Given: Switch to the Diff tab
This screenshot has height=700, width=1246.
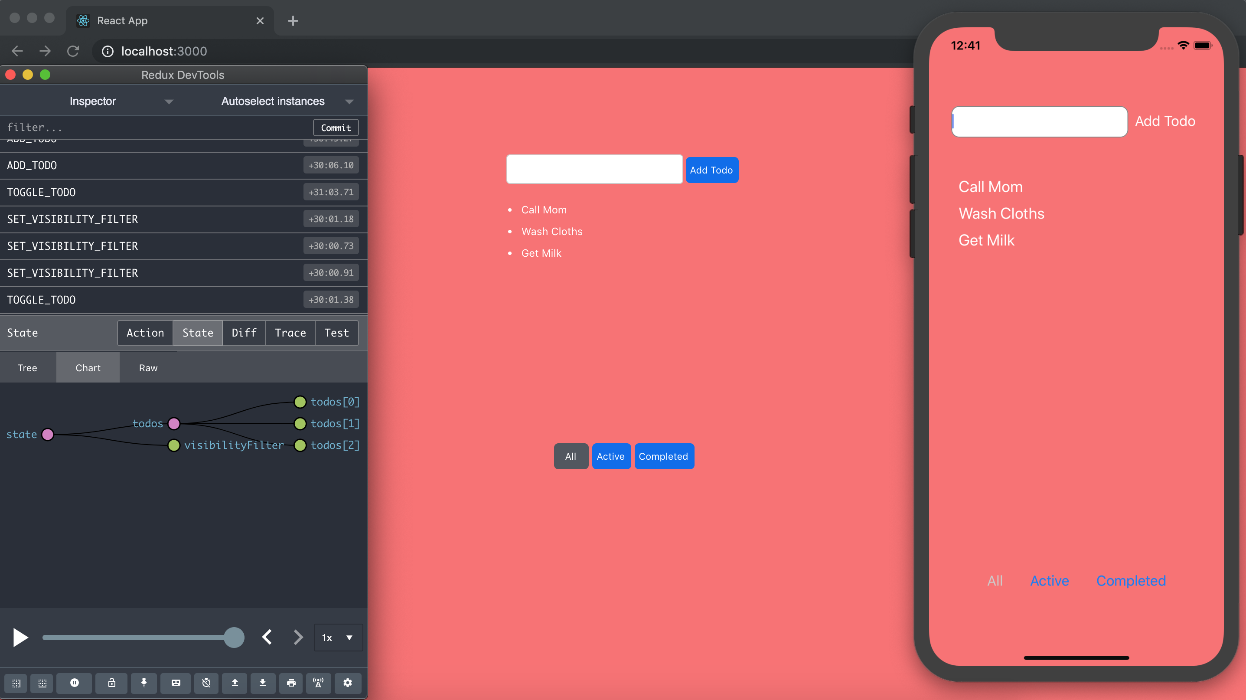Looking at the screenshot, I should pos(244,333).
